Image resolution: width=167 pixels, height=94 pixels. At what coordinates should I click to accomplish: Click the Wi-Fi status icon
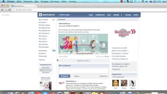click(x=143, y=1)
